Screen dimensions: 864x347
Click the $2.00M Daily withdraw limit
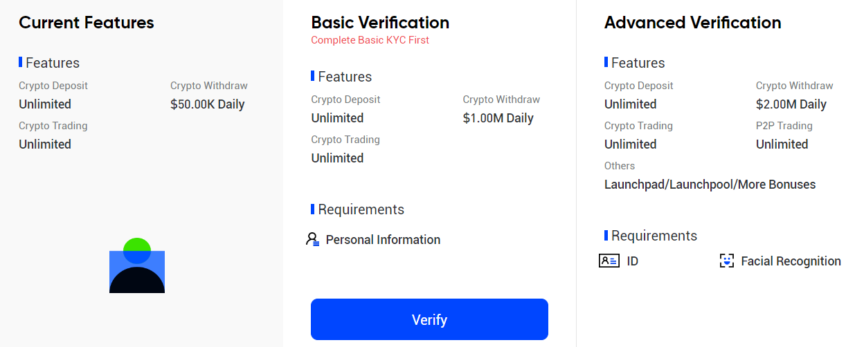791,104
